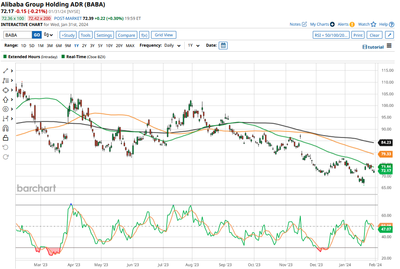Click the pop-out expand chart arrow button

pyautogui.click(x=389, y=35)
